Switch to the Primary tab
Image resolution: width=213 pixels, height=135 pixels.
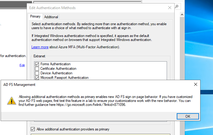pyautogui.click(x=35, y=16)
